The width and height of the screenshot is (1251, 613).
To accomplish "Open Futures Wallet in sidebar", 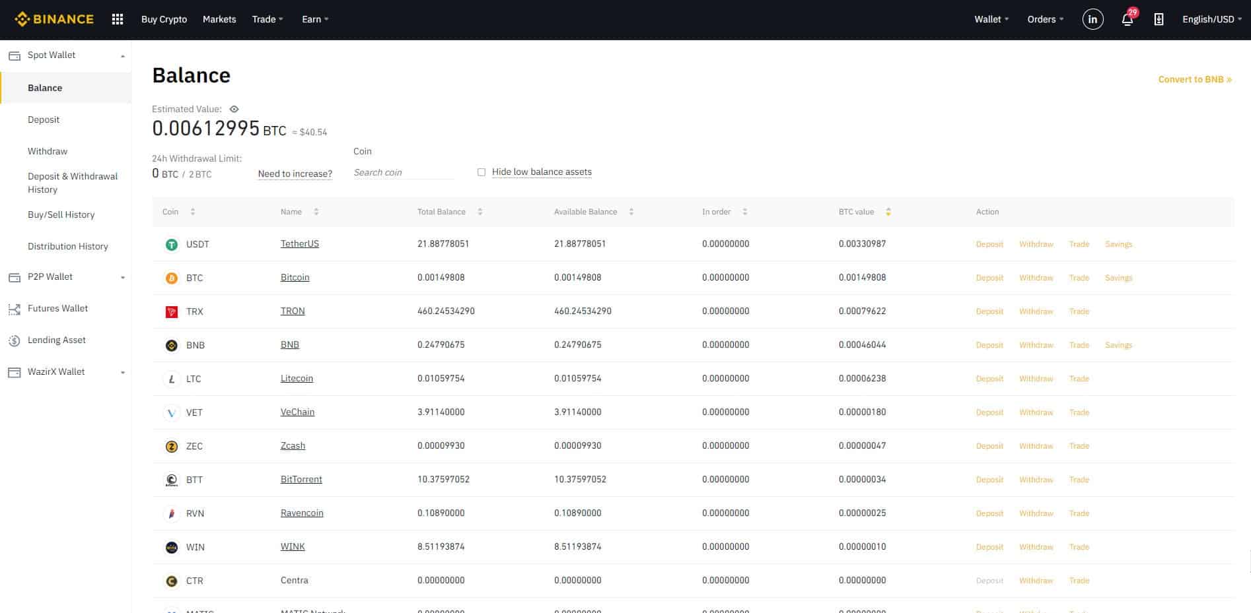I will 57,308.
